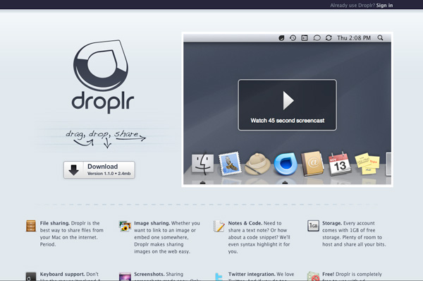Click the Screenshots feature icon

coord(125,276)
